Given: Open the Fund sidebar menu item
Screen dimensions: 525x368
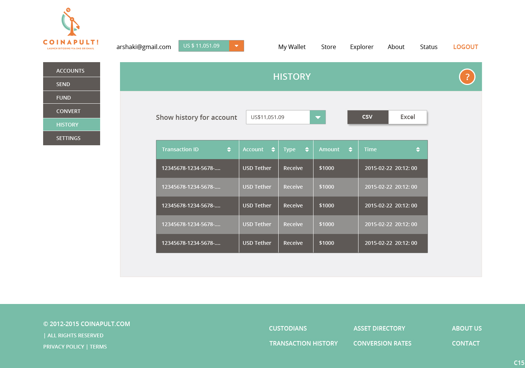Looking at the screenshot, I should tap(72, 97).
